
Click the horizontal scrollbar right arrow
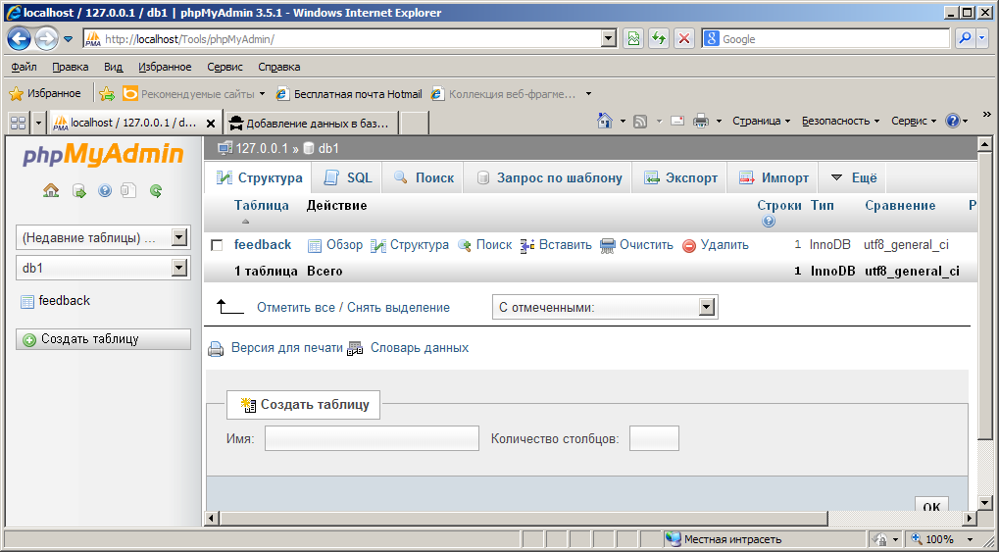970,519
